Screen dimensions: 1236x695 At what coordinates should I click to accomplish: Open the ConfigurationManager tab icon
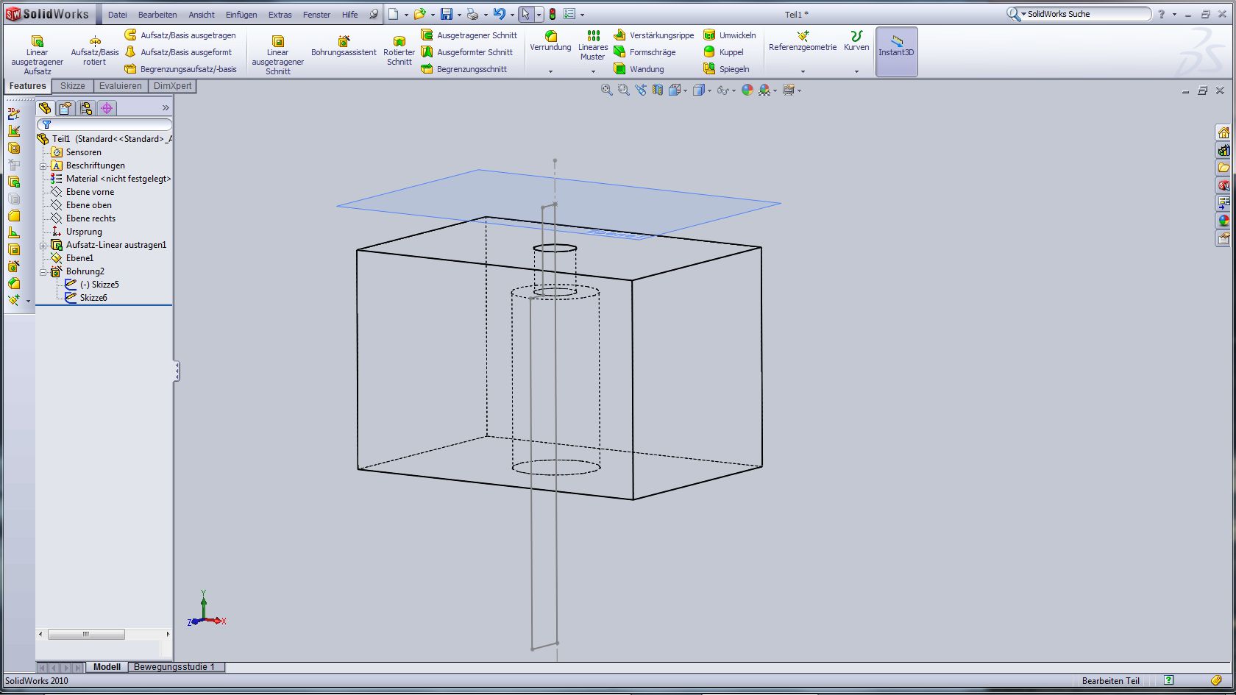[86, 108]
